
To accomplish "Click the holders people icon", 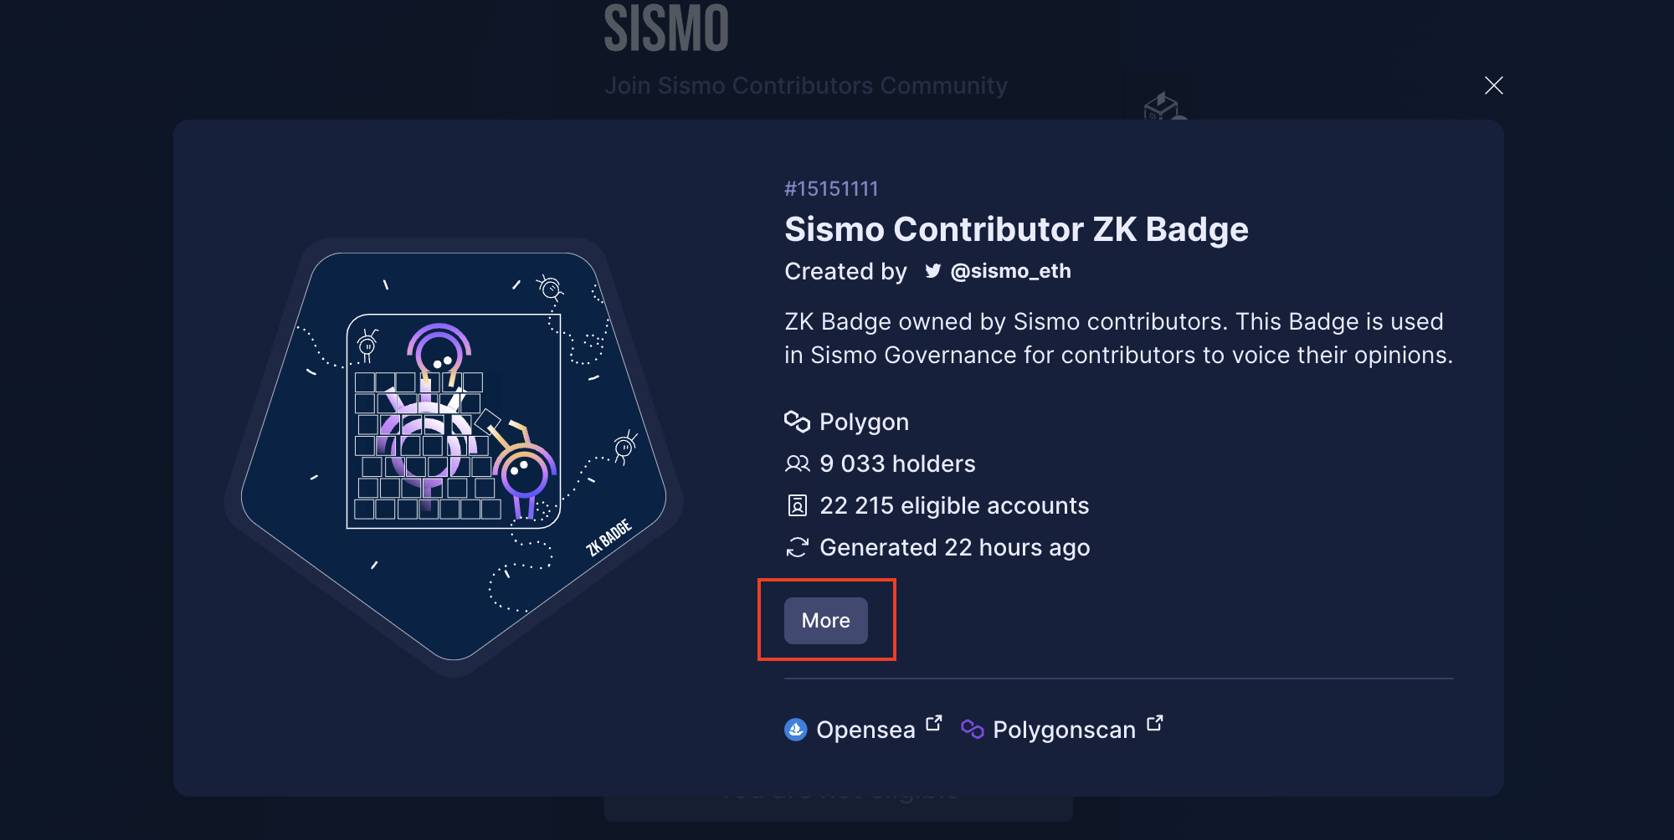I will [x=797, y=464].
